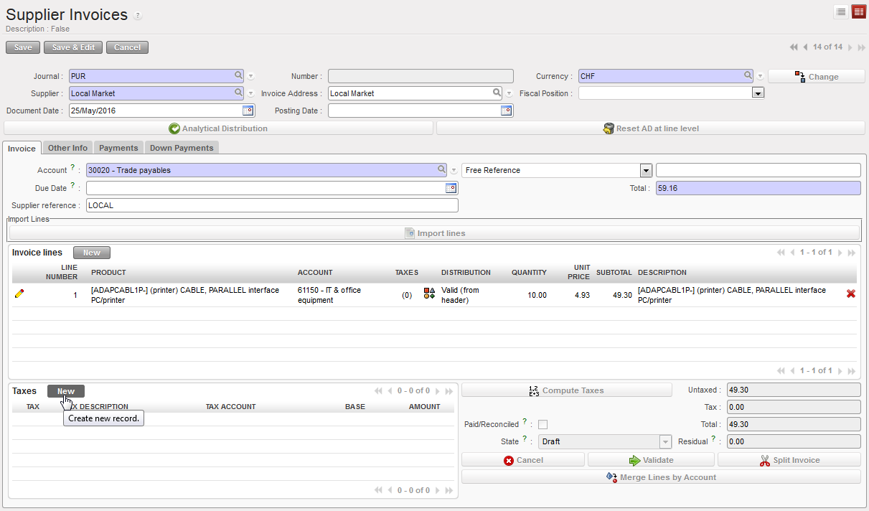Open the Down Payments tab
The width and height of the screenshot is (869, 511).
[x=182, y=148]
